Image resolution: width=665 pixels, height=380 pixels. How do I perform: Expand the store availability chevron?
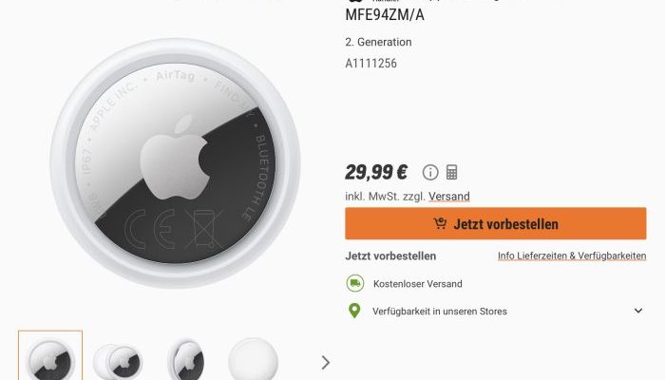coord(637,311)
